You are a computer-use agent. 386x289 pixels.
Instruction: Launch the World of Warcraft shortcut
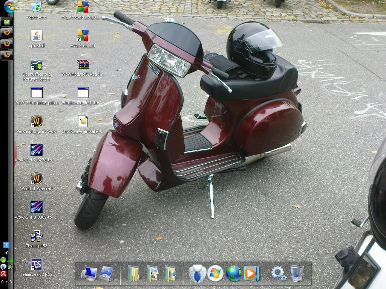click(36, 178)
